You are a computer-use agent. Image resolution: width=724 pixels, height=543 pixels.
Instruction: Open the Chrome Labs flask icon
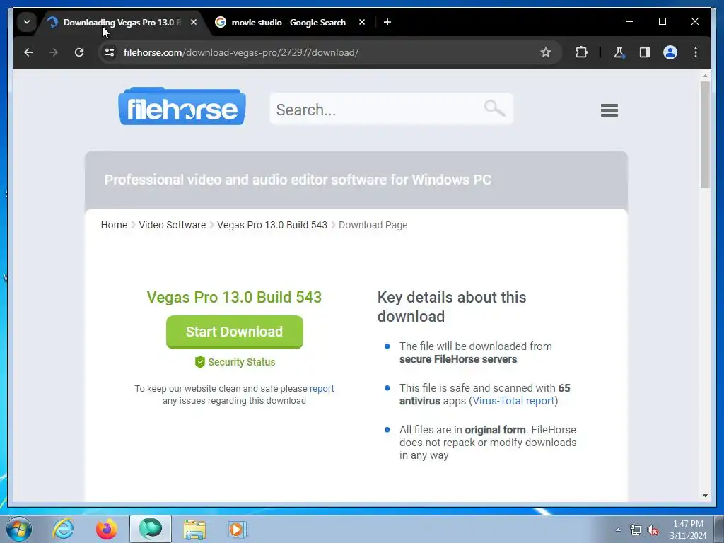[x=619, y=52]
